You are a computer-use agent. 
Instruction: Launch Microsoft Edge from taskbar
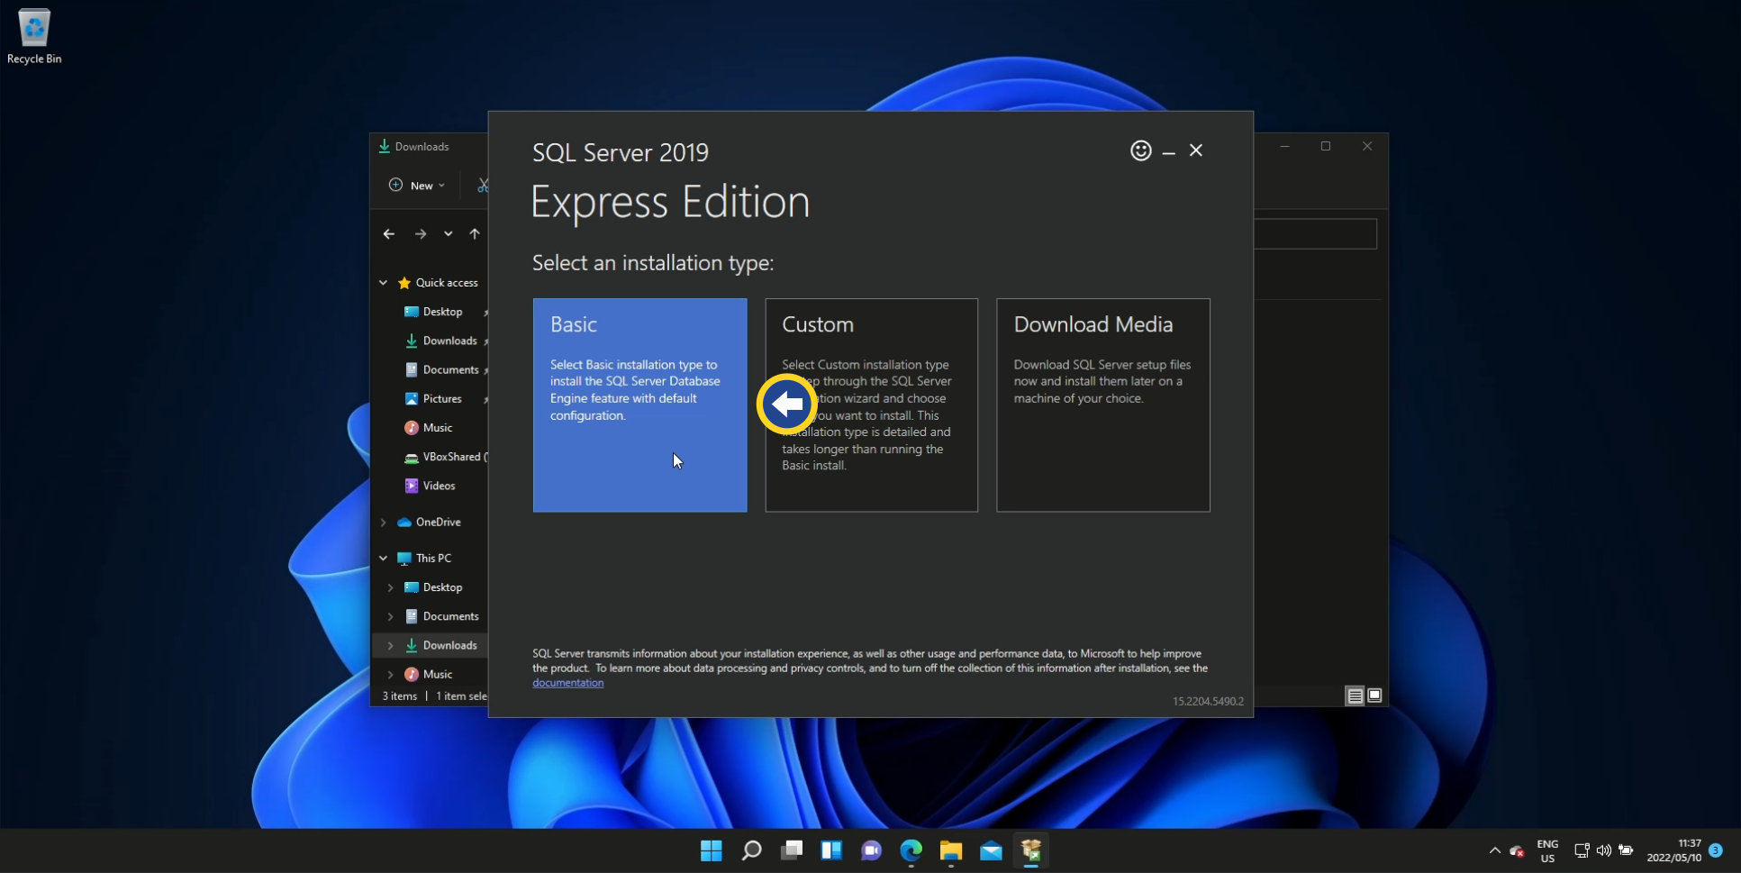click(x=911, y=850)
